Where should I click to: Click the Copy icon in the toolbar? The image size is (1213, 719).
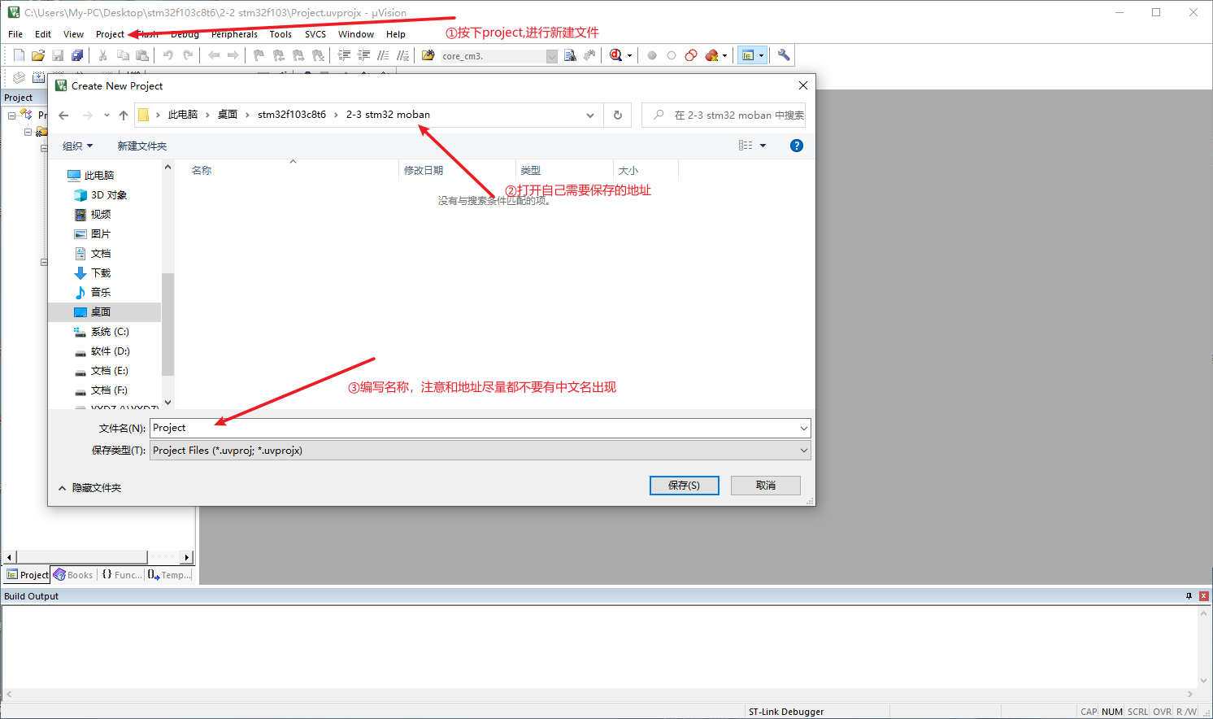pos(123,55)
